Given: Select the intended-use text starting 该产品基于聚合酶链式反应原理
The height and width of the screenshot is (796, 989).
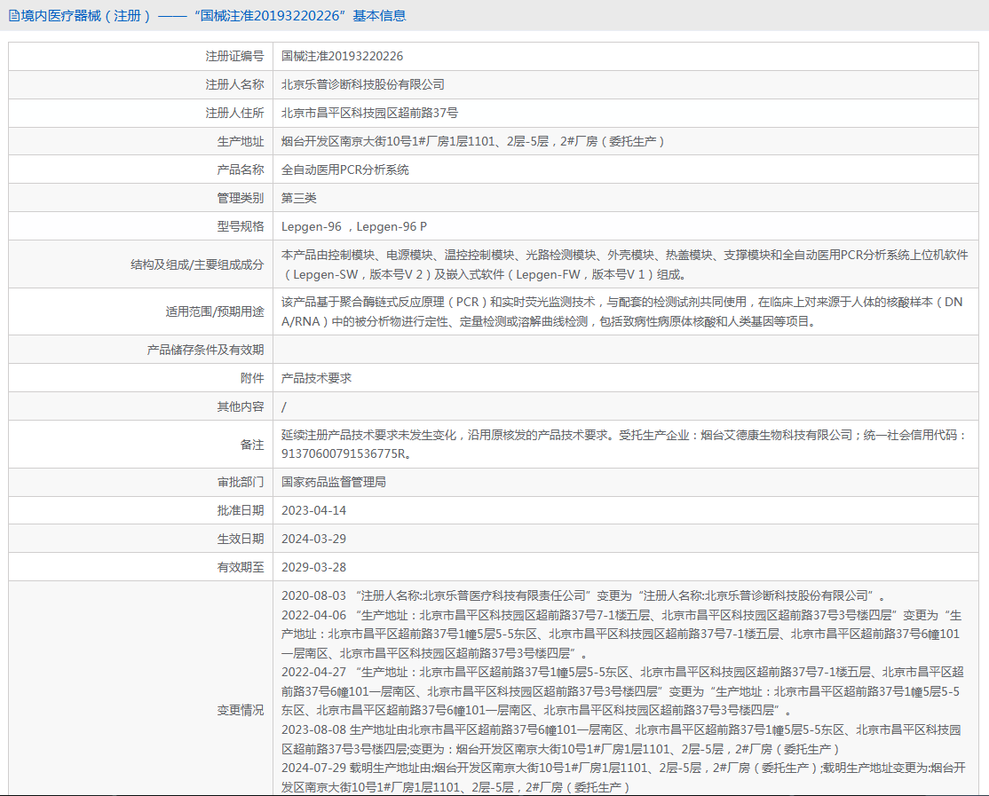Looking at the screenshot, I should 622,311.
